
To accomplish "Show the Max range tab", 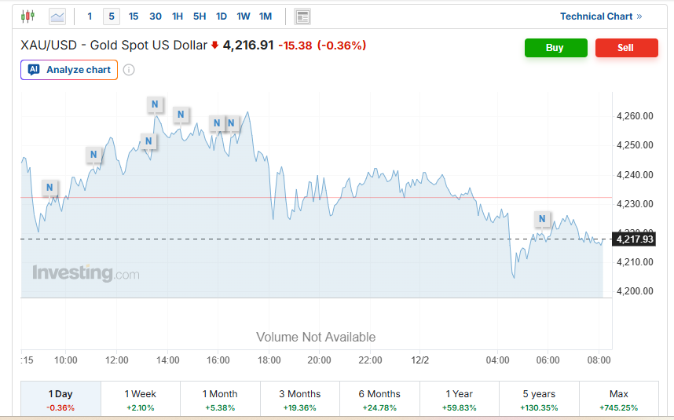I will point(618,400).
